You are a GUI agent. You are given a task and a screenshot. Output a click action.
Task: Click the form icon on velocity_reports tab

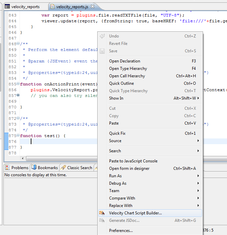pos(7,7)
